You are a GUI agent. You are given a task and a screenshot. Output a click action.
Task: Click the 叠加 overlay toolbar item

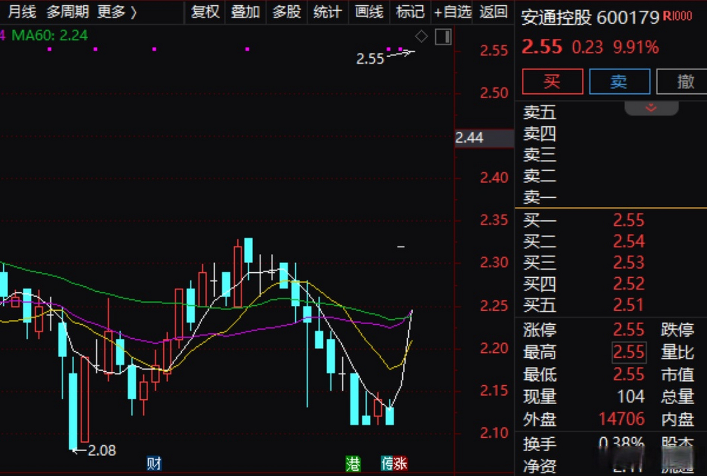click(x=245, y=12)
